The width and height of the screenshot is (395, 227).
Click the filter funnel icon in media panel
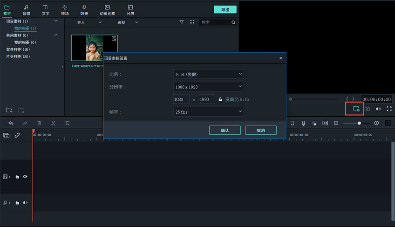pos(182,22)
